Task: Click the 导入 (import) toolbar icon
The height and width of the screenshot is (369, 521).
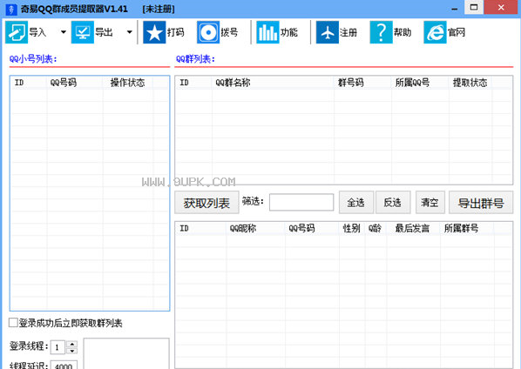Action: pos(17,32)
